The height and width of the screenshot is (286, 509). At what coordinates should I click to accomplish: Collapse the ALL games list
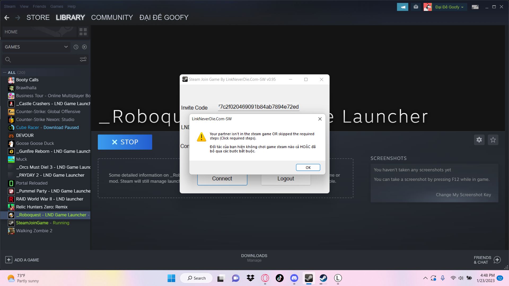5,73
